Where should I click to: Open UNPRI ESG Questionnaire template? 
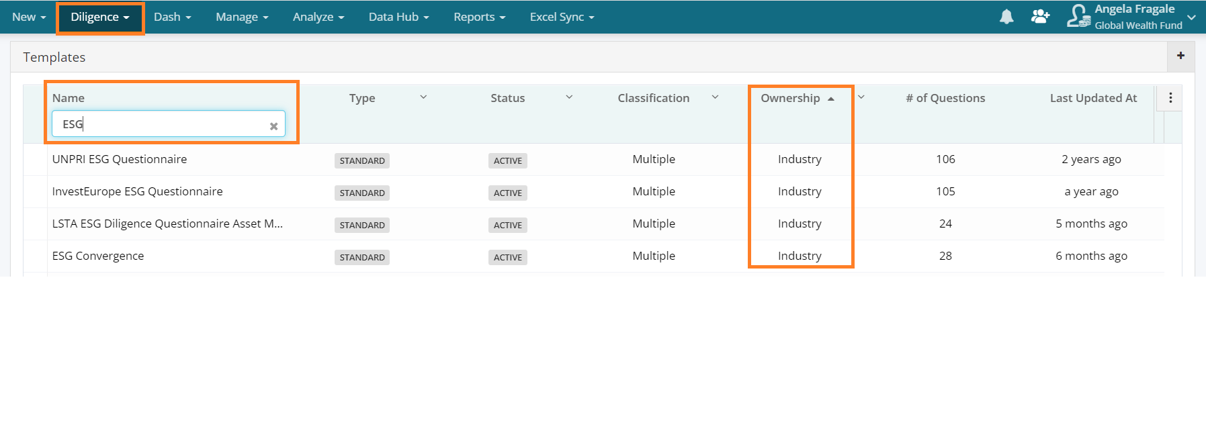click(120, 159)
